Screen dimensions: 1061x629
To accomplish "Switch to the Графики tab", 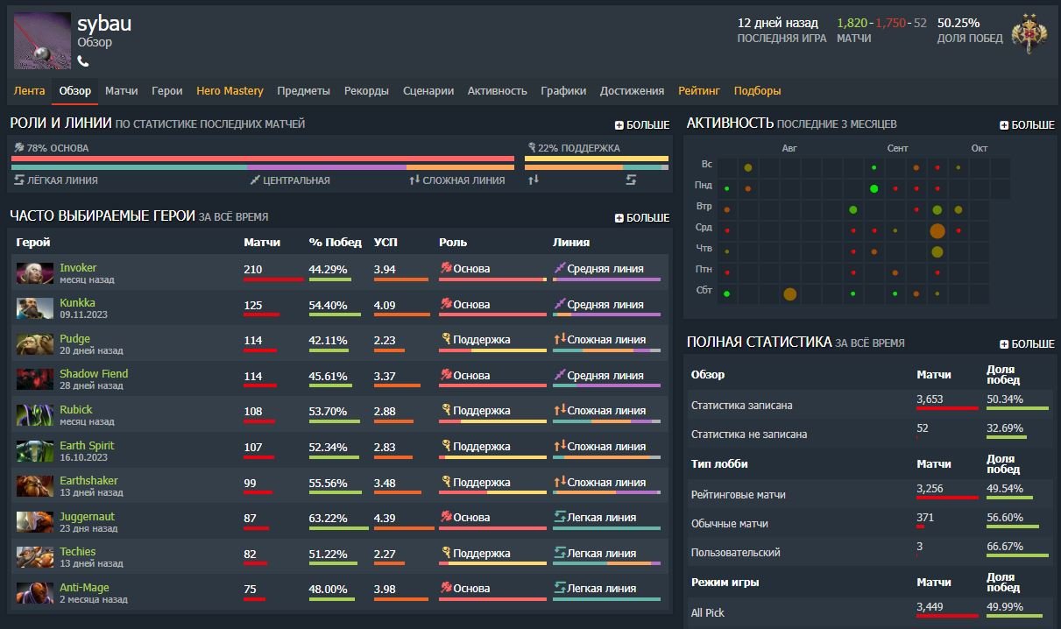I will point(563,90).
